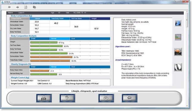Click the Values column header

coord(40,18)
